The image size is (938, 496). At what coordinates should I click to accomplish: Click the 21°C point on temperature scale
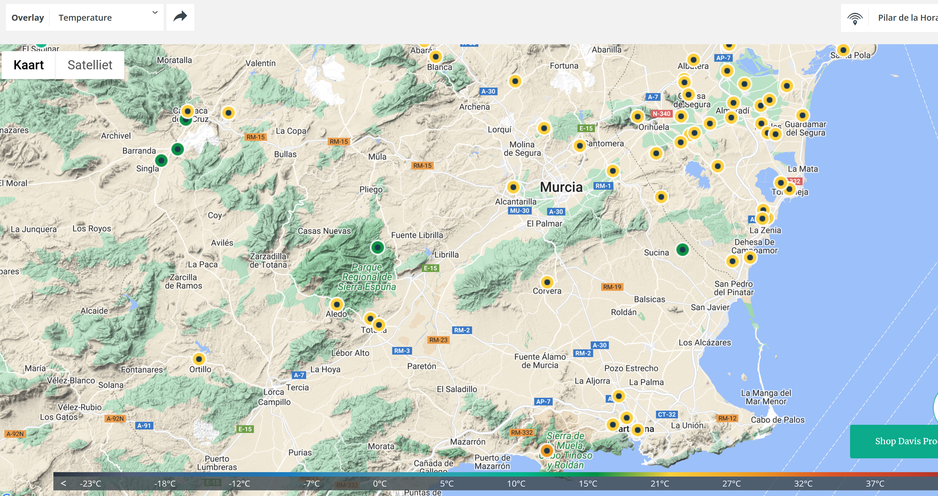(659, 483)
